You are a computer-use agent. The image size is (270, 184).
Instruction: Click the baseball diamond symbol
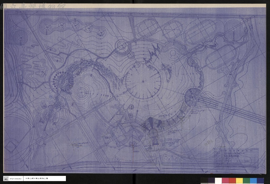point(11,147)
